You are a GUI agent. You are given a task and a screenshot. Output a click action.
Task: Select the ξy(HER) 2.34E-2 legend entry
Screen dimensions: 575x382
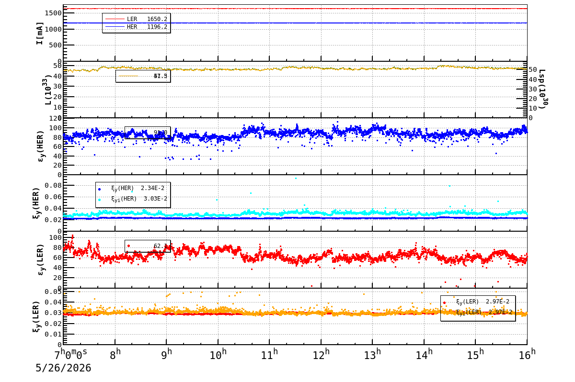click(132, 189)
